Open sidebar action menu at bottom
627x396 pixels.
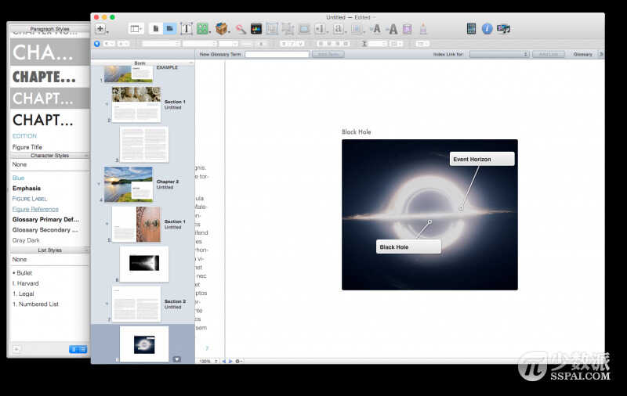(177, 359)
